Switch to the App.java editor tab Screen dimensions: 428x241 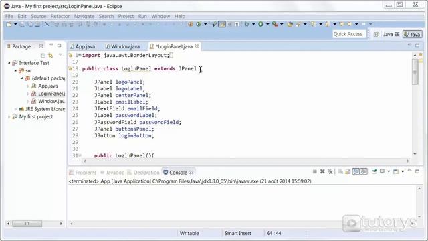(82, 46)
